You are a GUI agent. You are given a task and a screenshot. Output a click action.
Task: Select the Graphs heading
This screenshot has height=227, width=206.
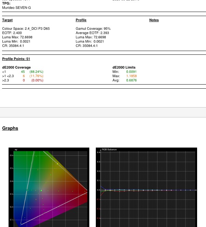point(10,128)
